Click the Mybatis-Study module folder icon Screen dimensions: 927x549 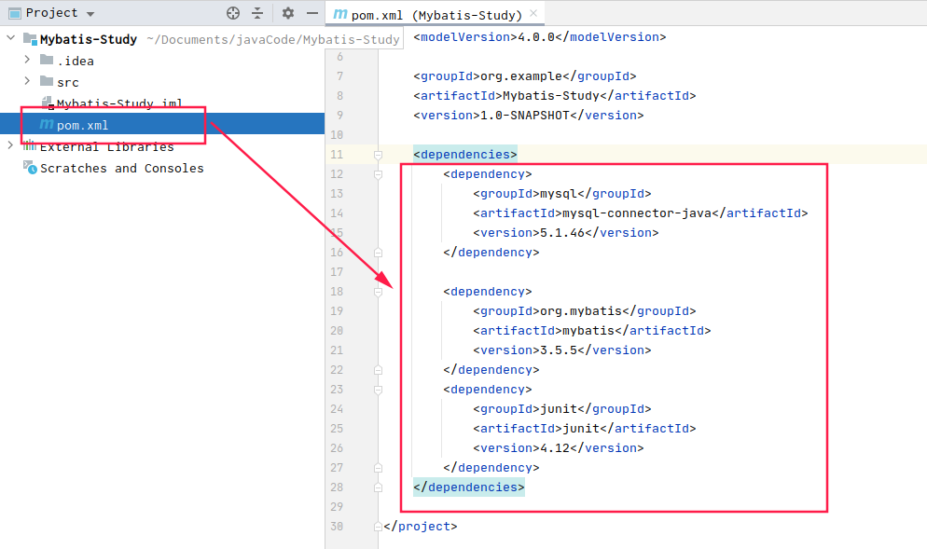tap(30, 39)
